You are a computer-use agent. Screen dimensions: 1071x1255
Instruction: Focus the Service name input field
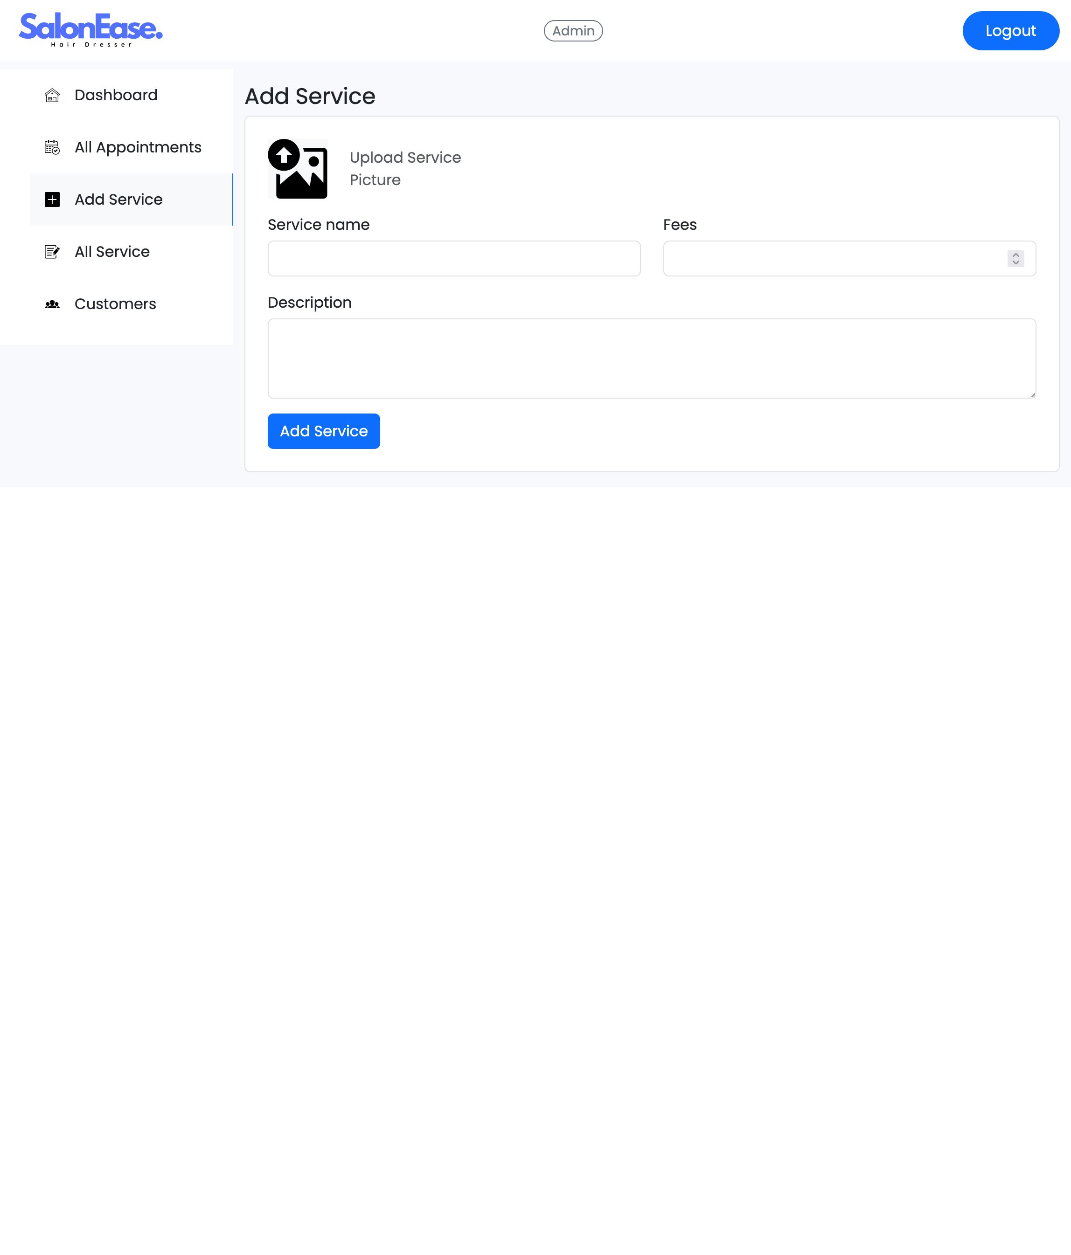coord(454,259)
